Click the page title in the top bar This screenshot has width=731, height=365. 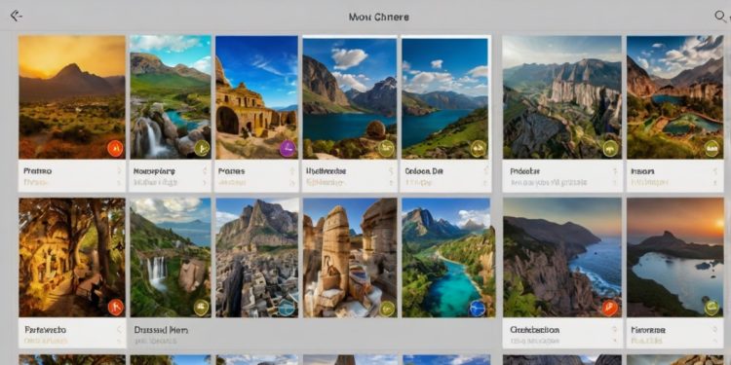pos(378,18)
